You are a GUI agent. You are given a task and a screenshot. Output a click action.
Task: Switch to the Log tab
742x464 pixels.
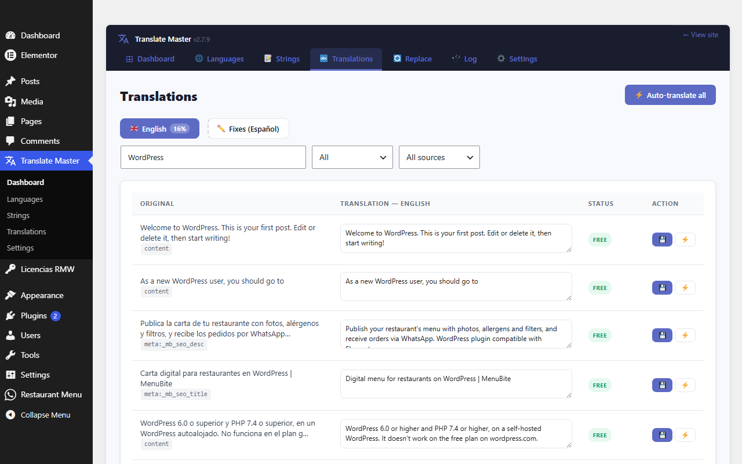[464, 59]
